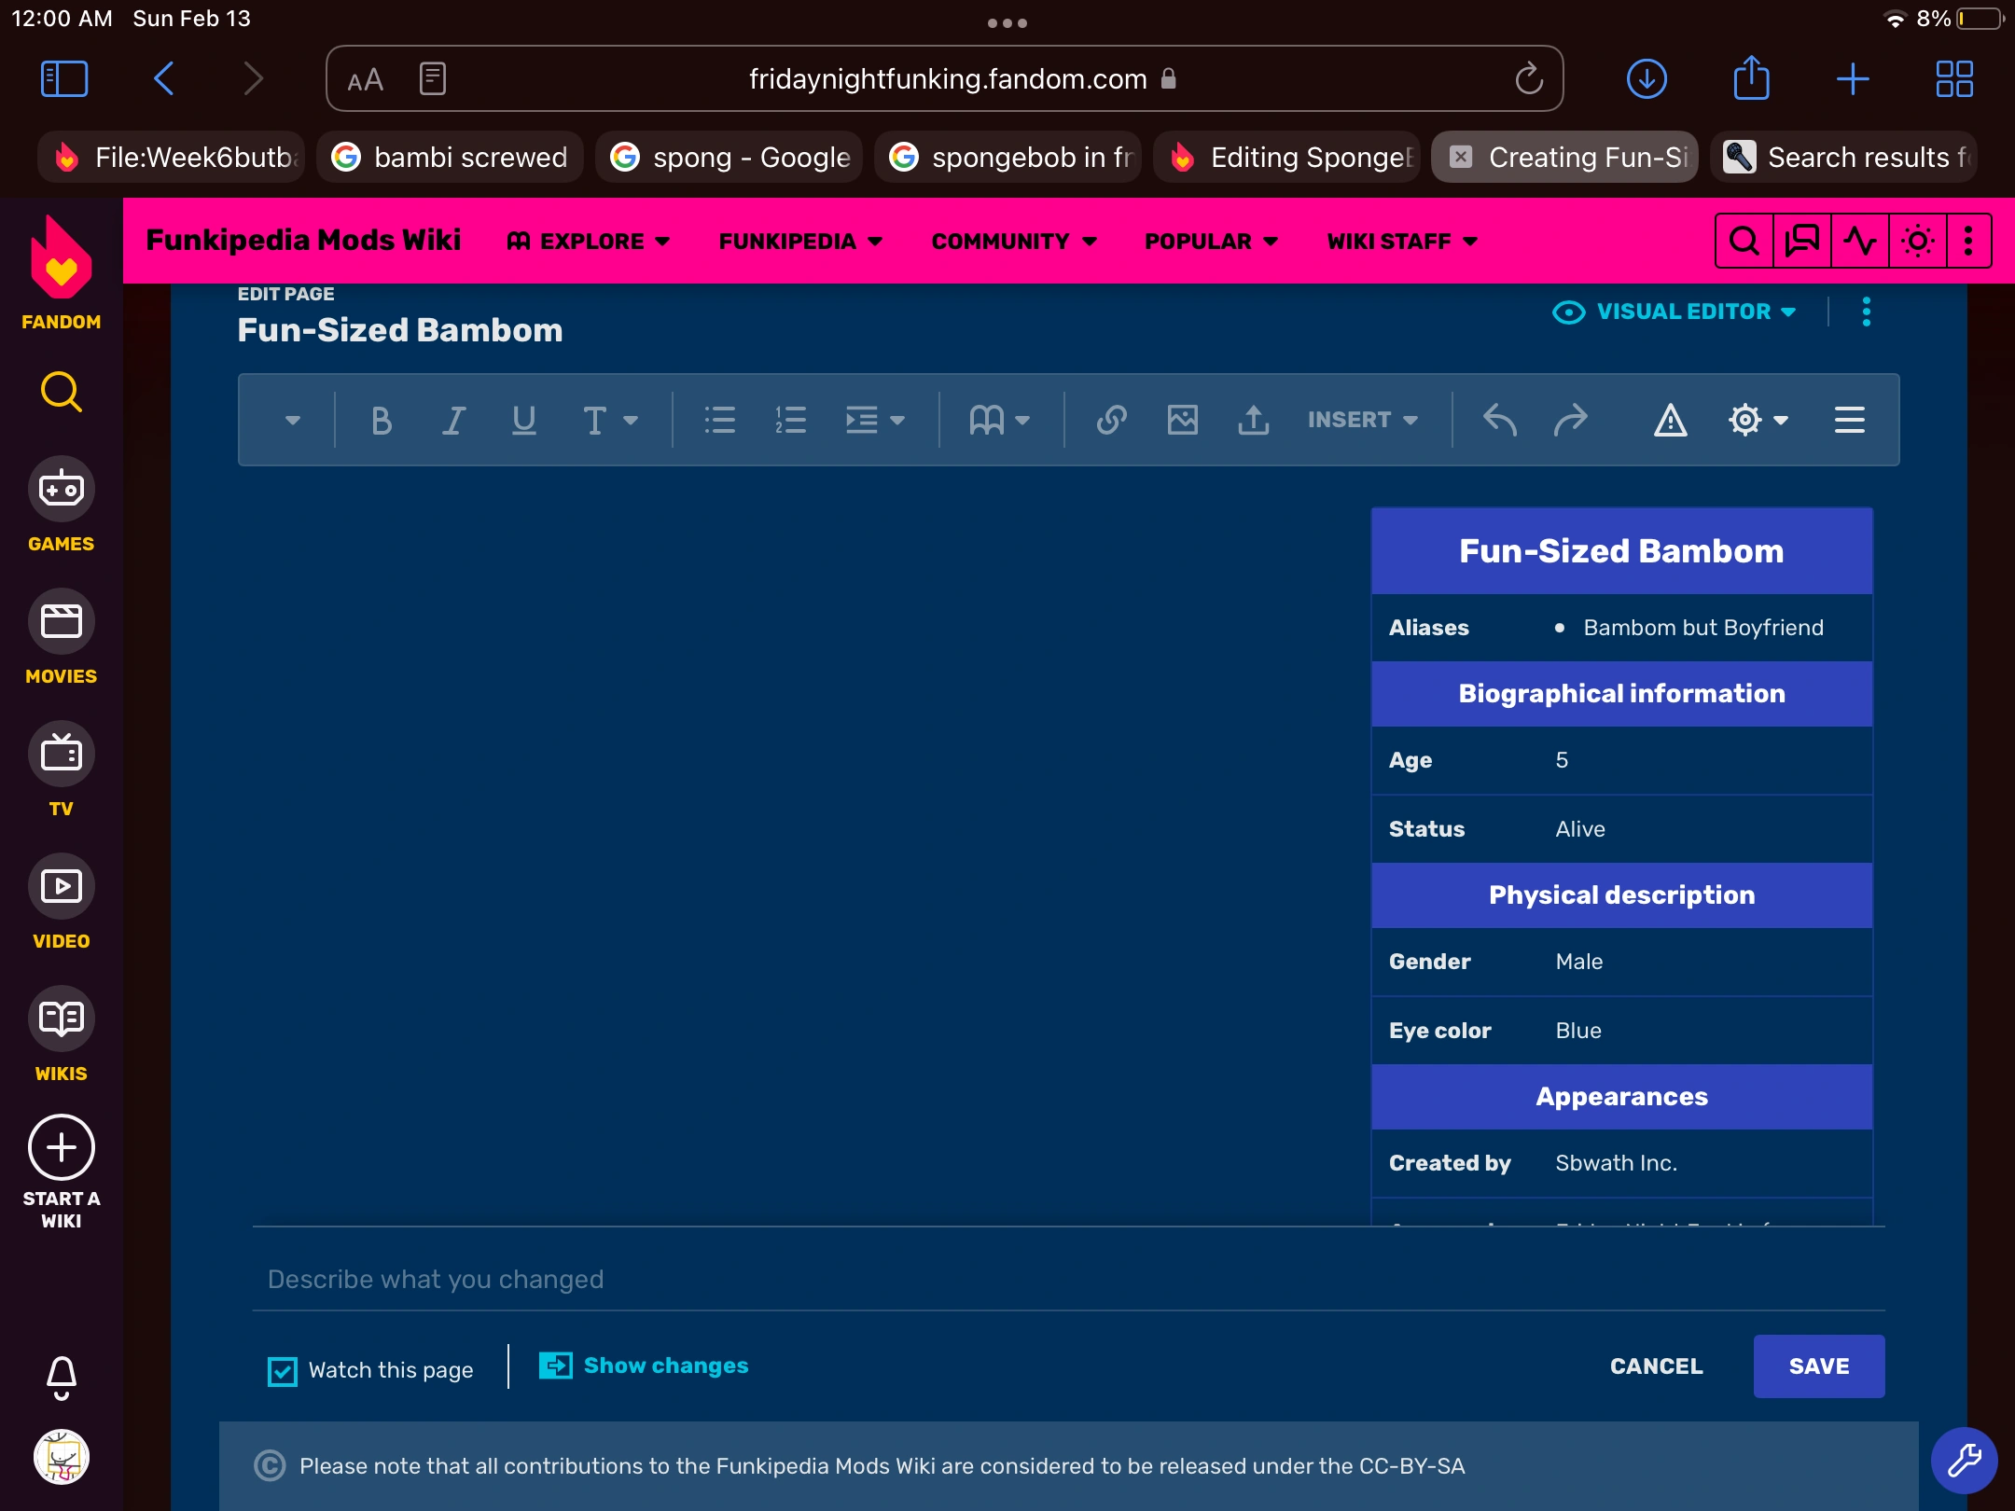The width and height of the screenshot is (2015, 1511).
Task: Switch to the bambi screwed tab
Action: coord(451,158)
